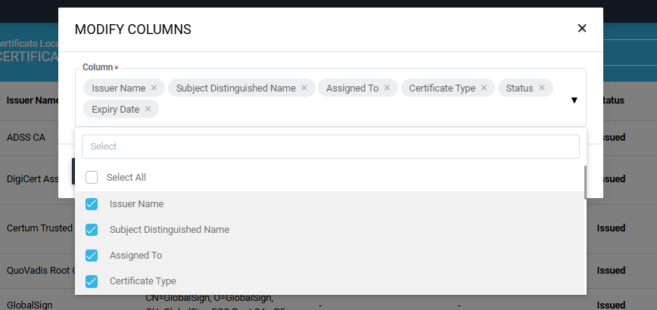657x310 pixels.
Task: Select the Assigned To option label
Action: click(x=135, y=255)
